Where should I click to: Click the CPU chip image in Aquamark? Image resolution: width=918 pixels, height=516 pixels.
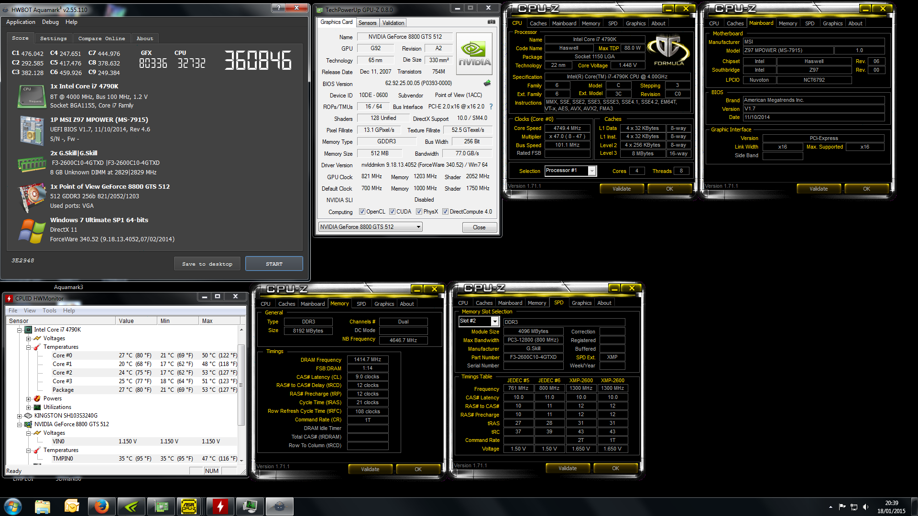32,96
